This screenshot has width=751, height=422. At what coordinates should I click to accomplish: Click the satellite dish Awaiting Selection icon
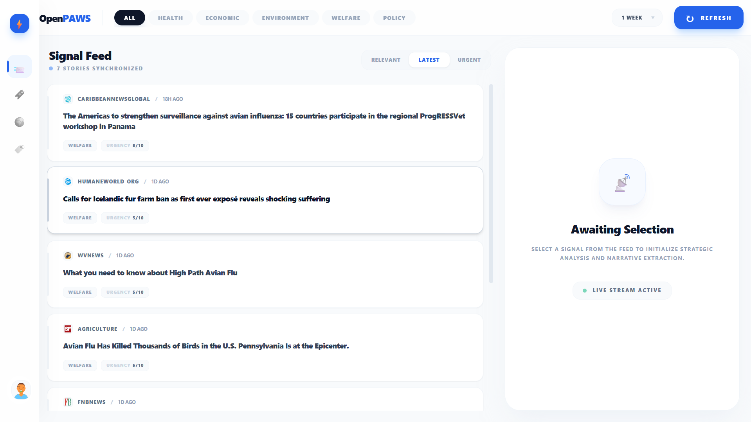[622, 182]
